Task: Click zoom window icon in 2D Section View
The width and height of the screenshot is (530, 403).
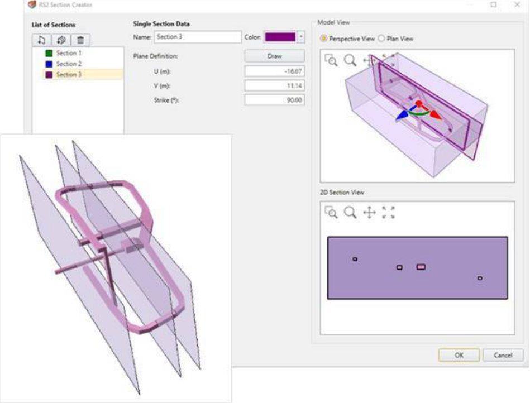Action: click(x=331, y=213)
